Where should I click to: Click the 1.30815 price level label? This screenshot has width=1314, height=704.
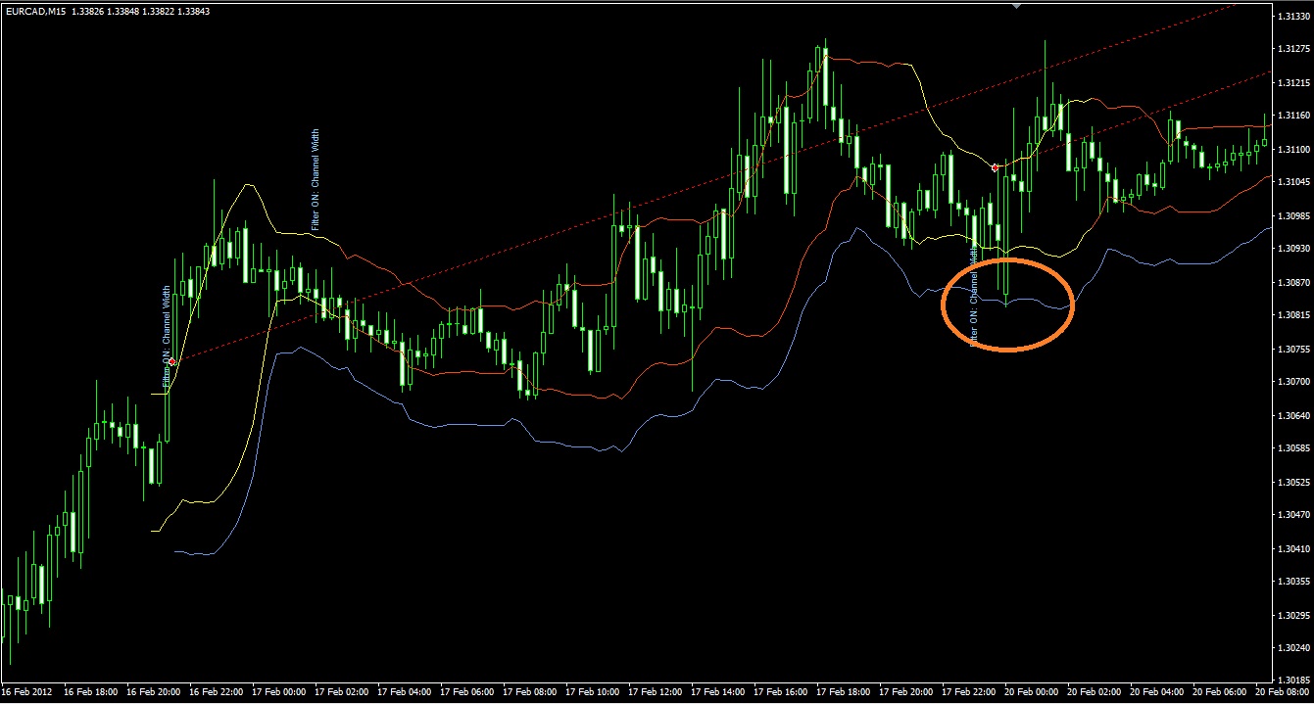click(1294, 315)
